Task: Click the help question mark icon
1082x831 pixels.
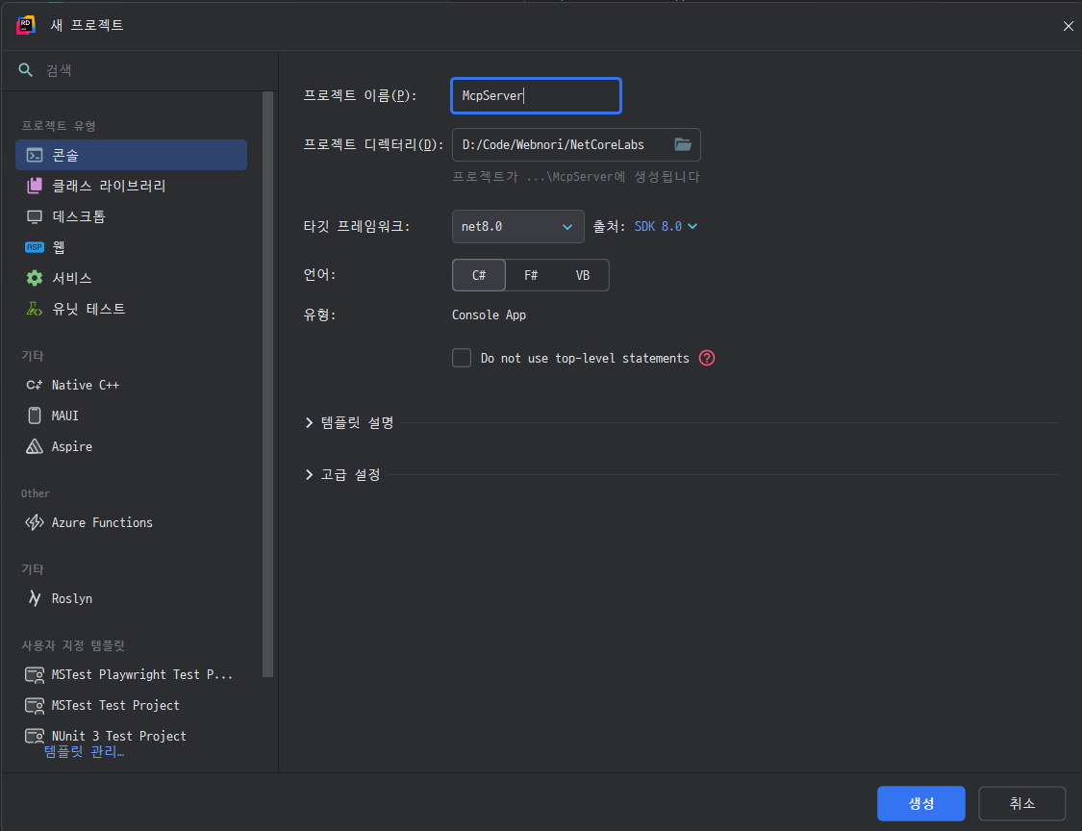Action: (707, 358)
